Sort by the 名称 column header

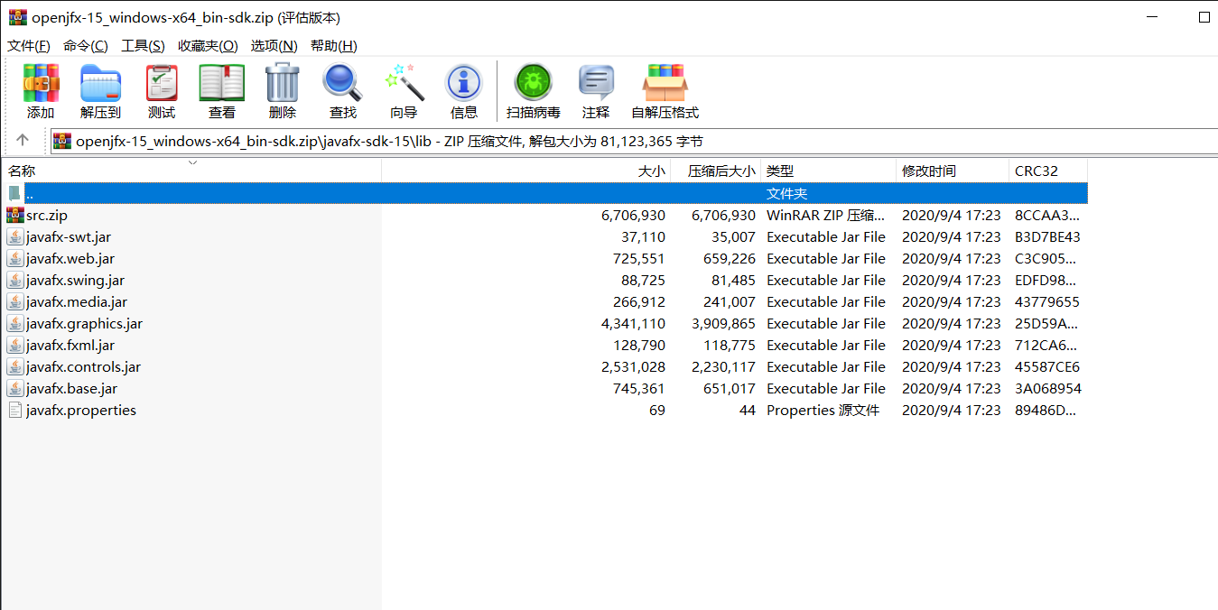(x=191, y=171)
